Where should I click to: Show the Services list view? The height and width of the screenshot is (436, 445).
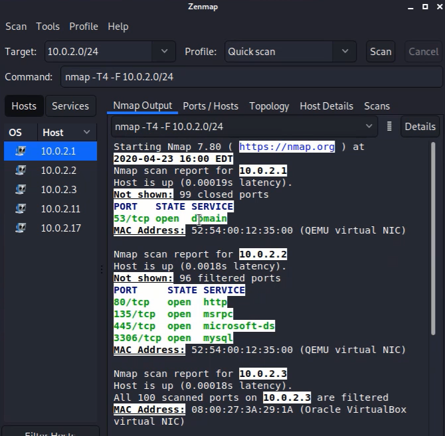[x=70, y=106]
